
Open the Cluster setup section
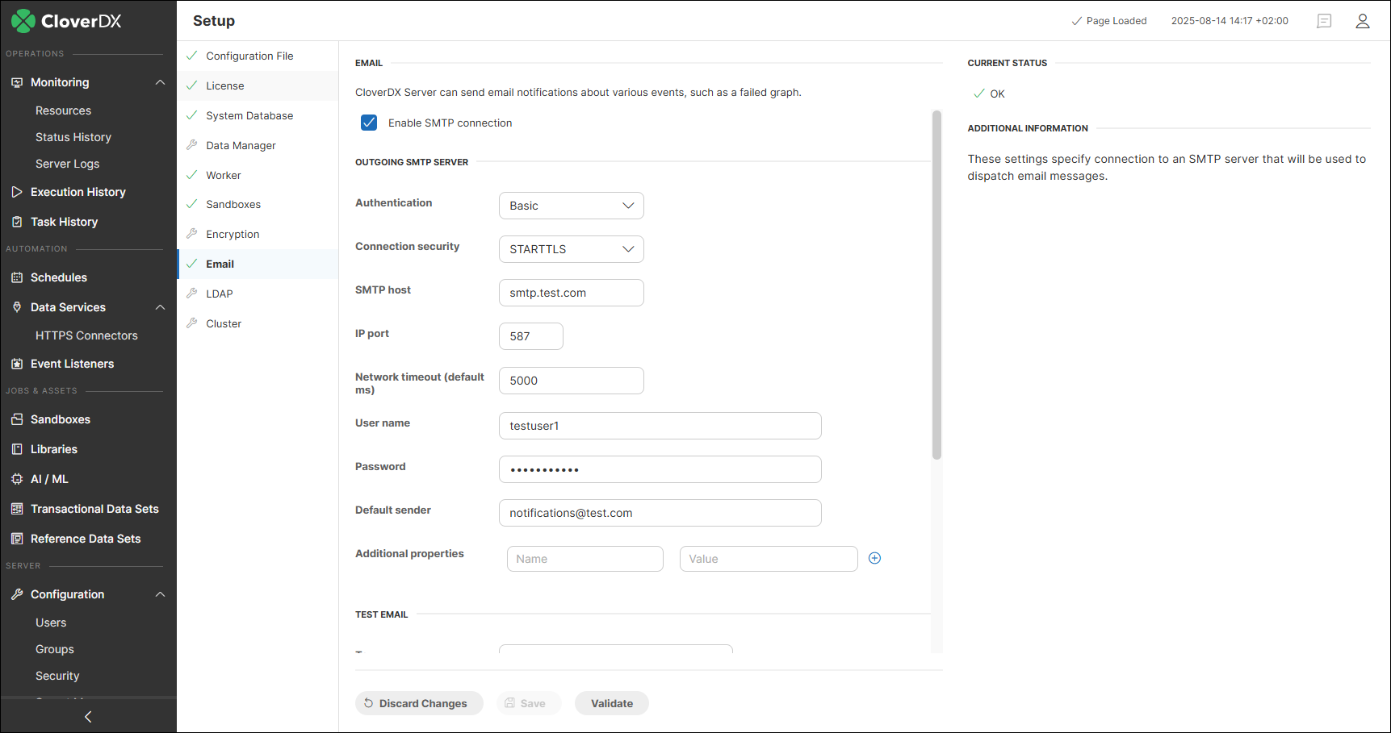(x=223, y=323)
